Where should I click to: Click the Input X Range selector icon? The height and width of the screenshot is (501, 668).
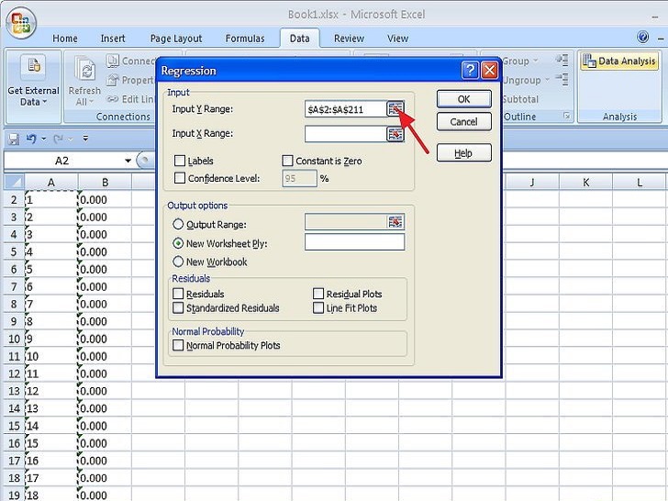click(395, 134)
